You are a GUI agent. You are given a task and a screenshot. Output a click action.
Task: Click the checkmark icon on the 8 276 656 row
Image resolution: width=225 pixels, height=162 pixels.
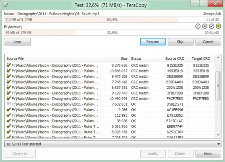9,65
